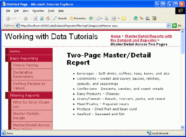The image size is (186, 137).
Task: Click the Stop loading icon
Action: 35,19
